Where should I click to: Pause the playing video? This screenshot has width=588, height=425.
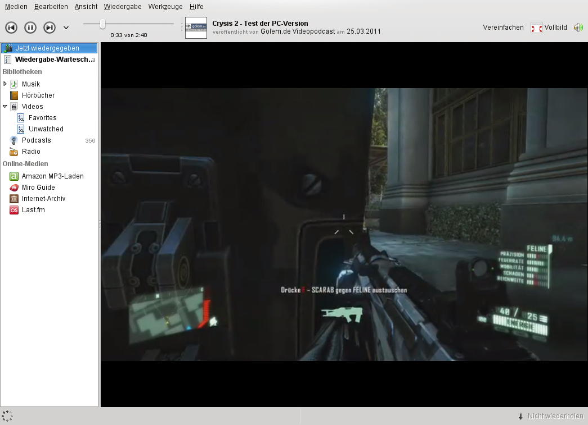[30, 28]
